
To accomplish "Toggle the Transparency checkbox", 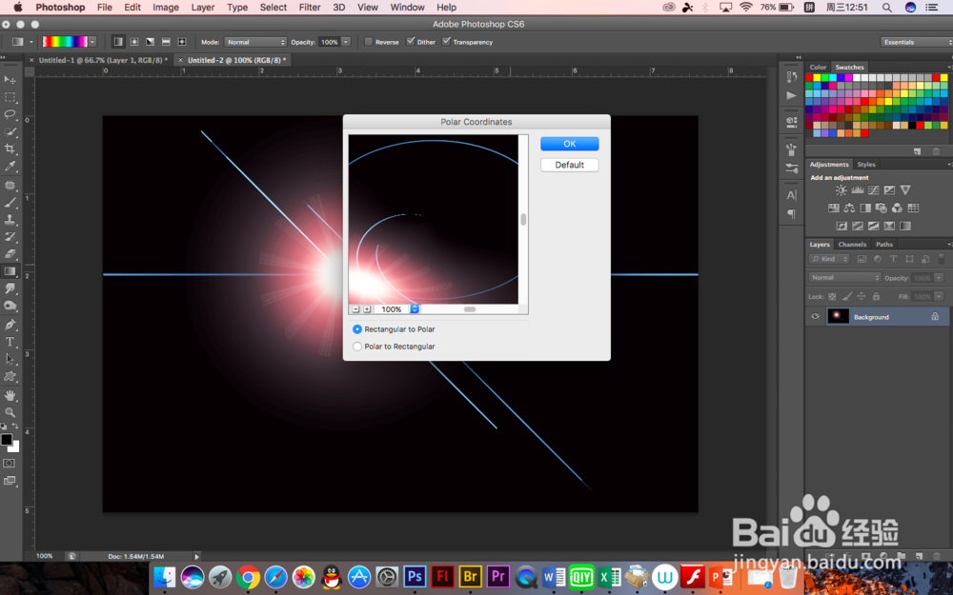I will 447,42.
